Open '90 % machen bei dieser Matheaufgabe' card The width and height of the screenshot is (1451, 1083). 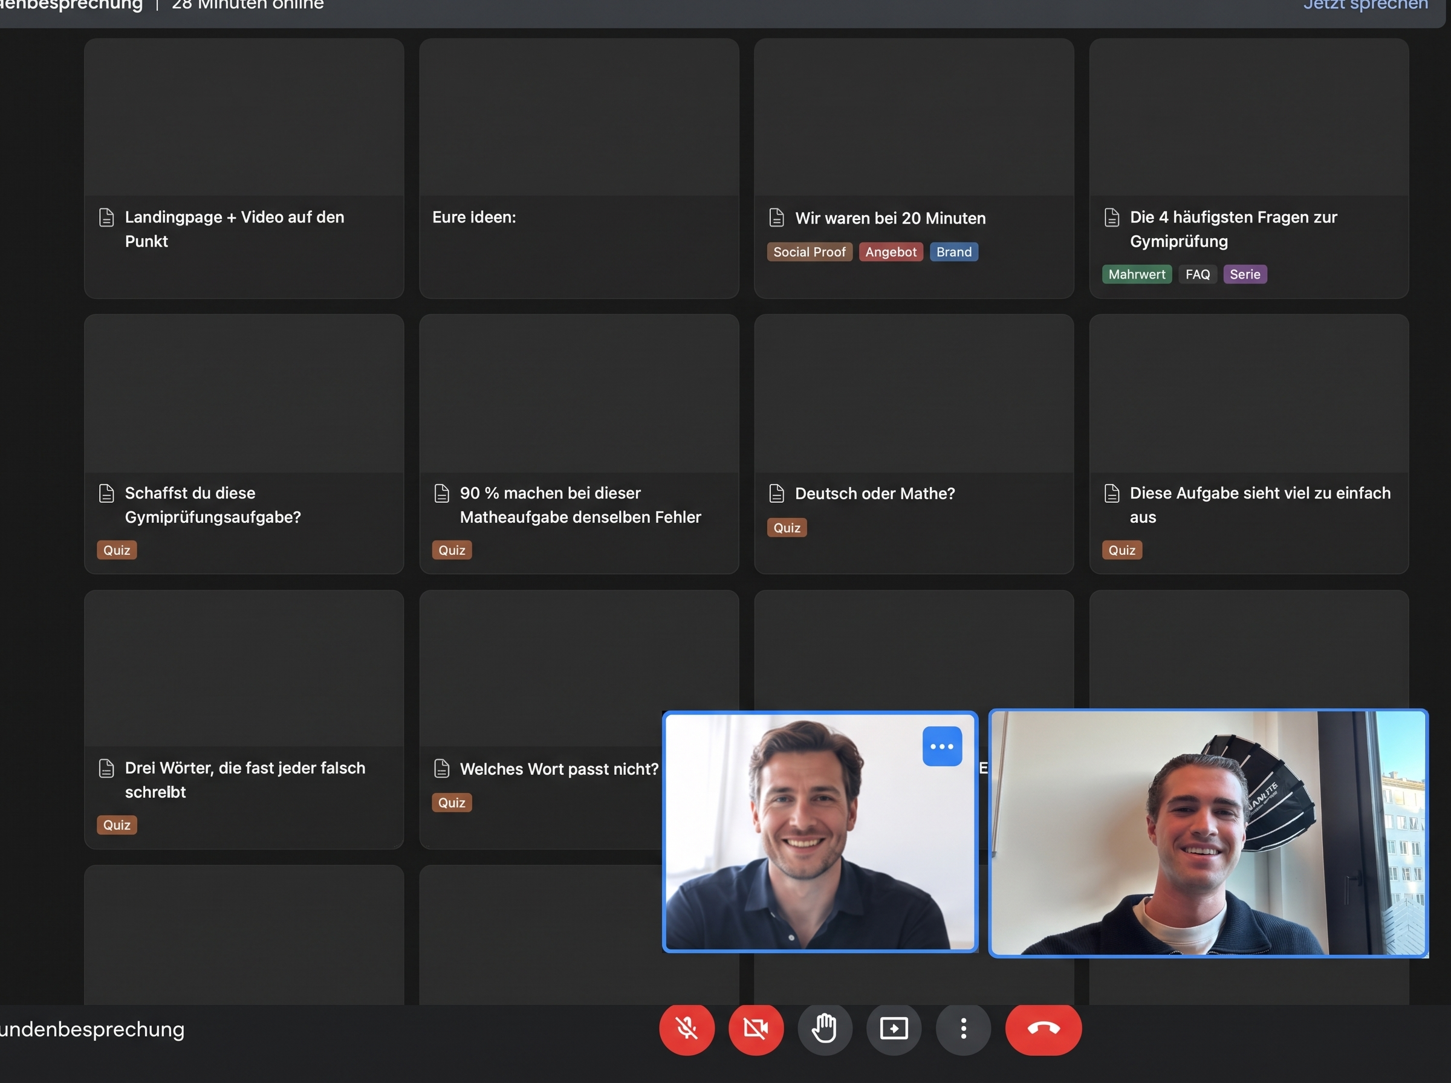(579, 444)
